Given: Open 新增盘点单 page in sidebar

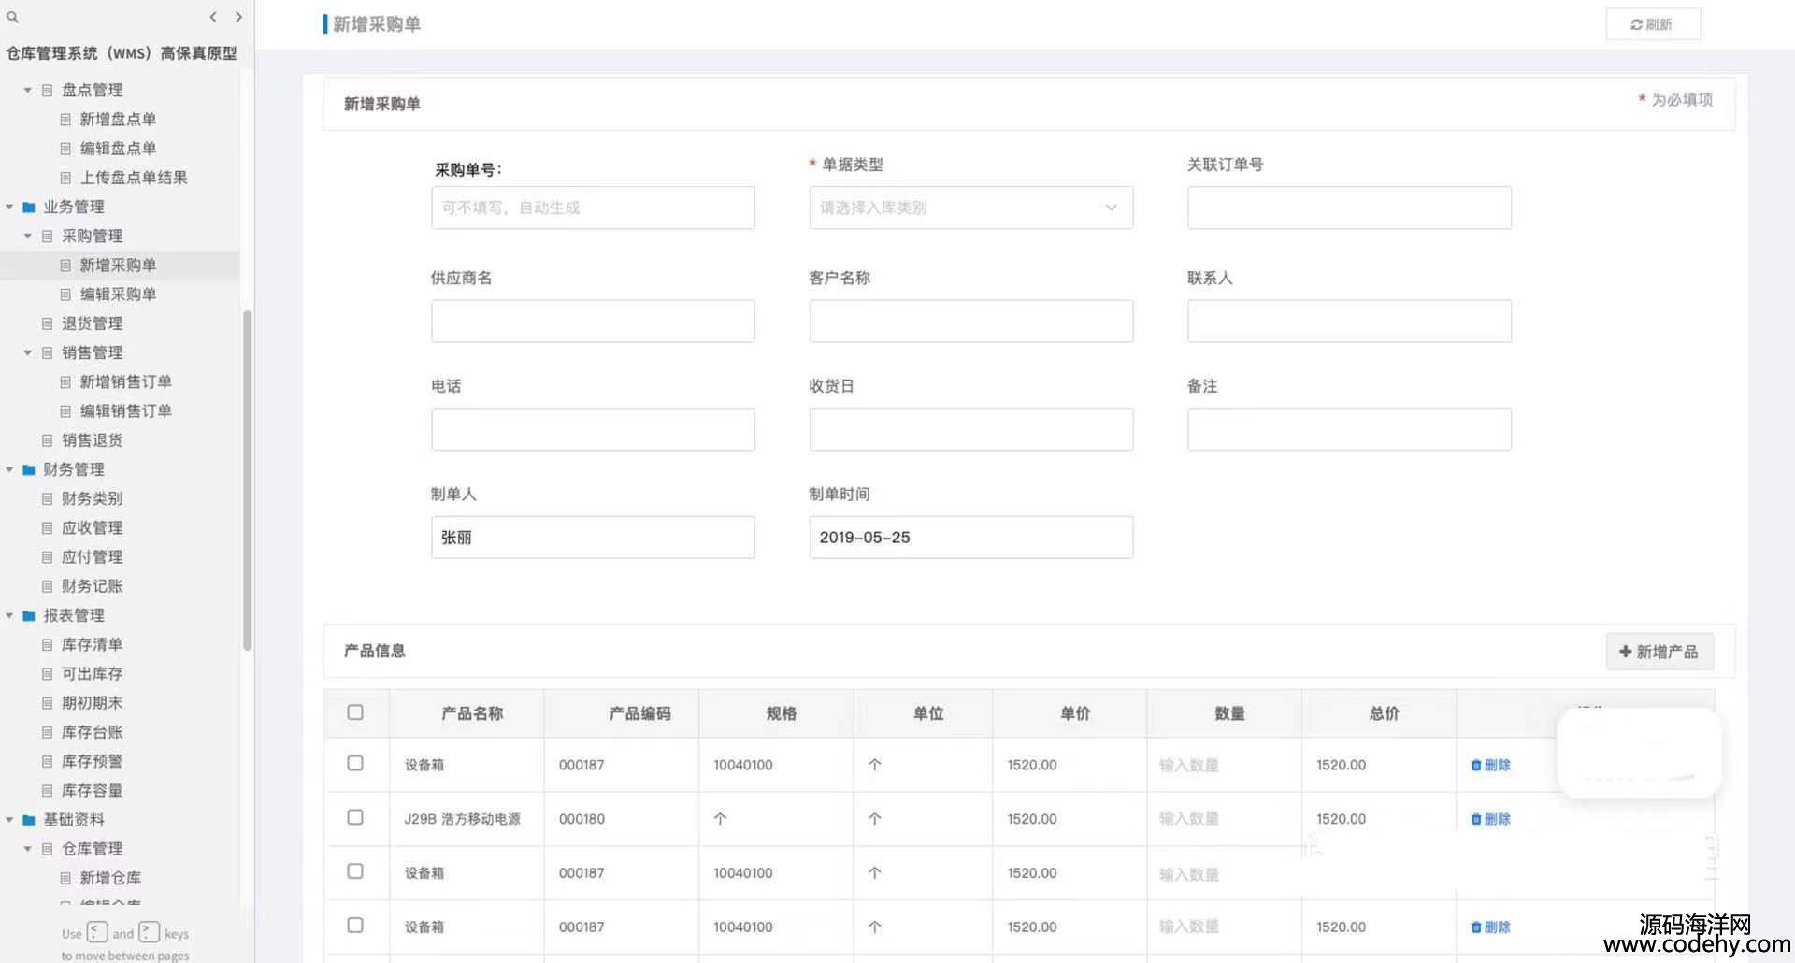Looking at the screenshot, I should click(118, 119).
